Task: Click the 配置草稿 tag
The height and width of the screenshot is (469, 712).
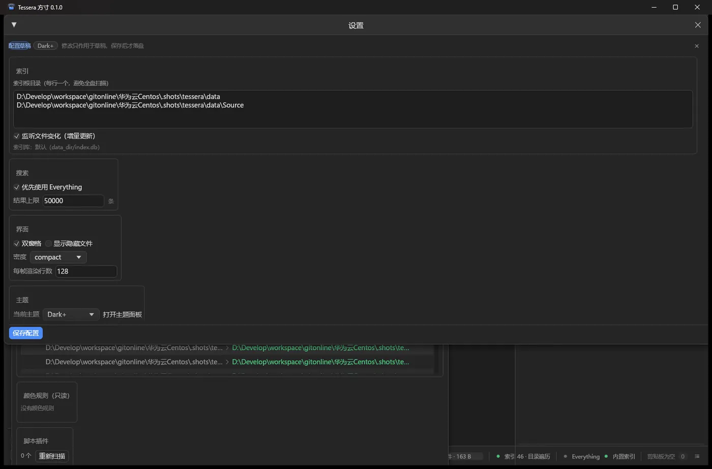Action: [x=20, y=46]
